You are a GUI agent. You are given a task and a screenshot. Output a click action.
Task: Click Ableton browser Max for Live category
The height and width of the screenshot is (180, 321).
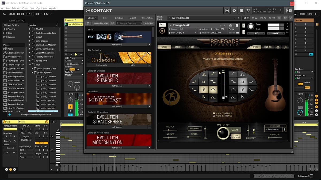click(11, 25)
